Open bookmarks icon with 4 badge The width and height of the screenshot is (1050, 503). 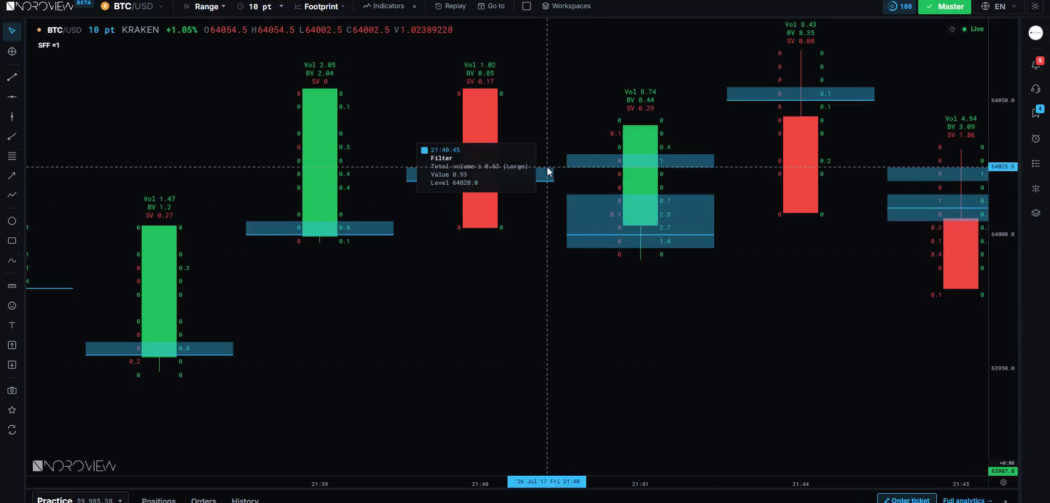pyautogui.click(x=1036, y=113)
